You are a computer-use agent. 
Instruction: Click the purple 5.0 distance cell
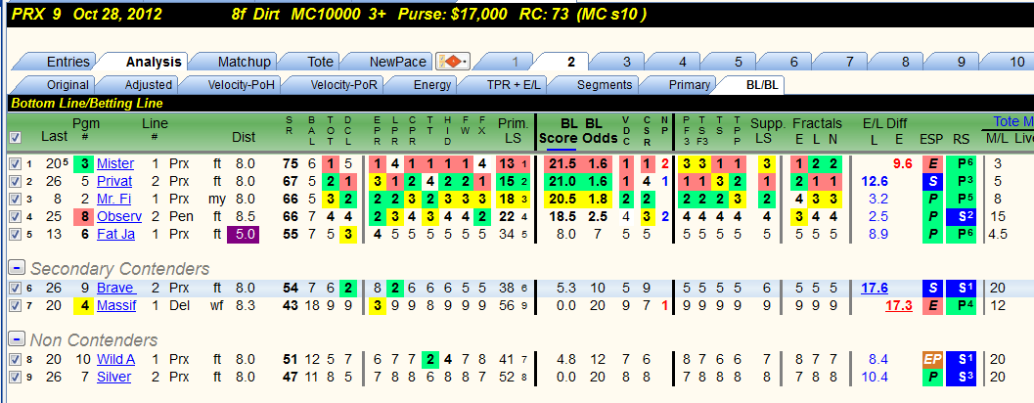[243, 234]
